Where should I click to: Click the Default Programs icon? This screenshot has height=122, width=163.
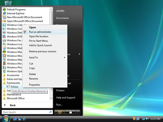coord(4,9)
